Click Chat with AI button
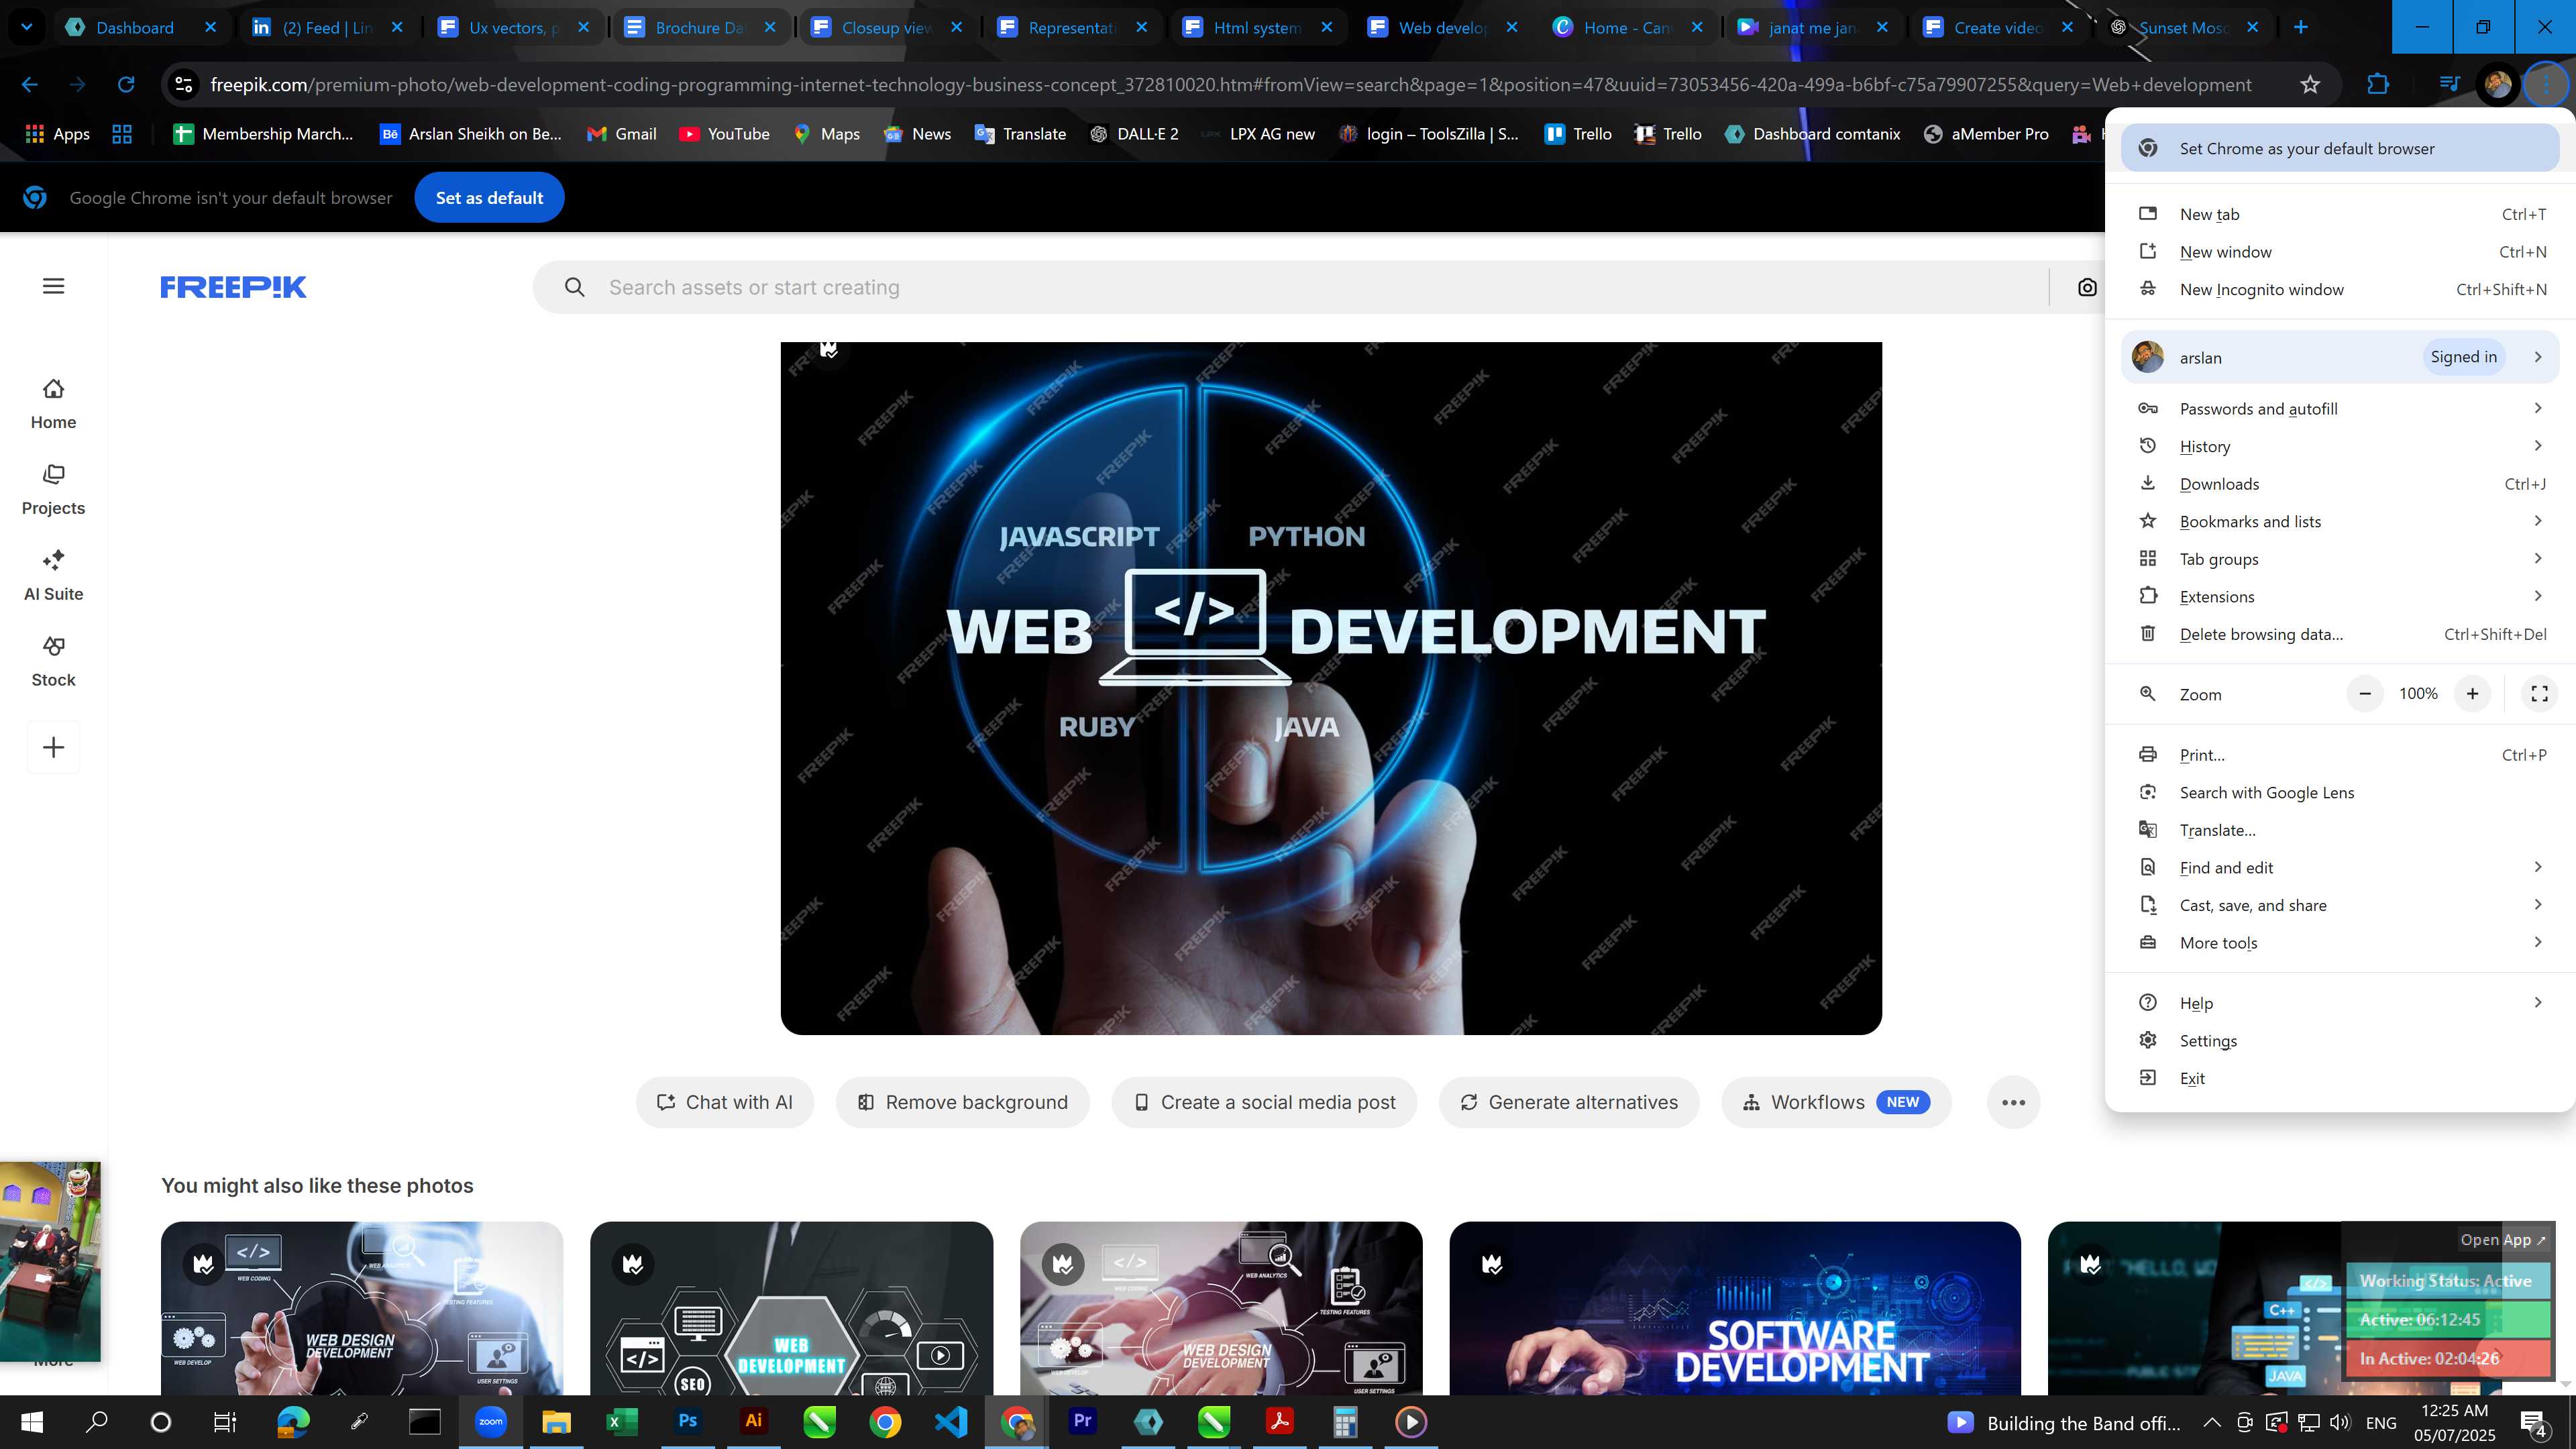2576x1449 pixels. (x=725, y=1102)
